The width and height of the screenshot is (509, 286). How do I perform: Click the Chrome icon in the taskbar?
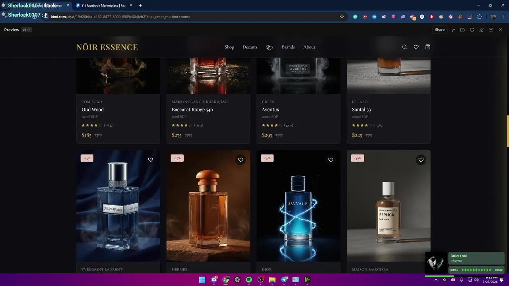(225, 280)
